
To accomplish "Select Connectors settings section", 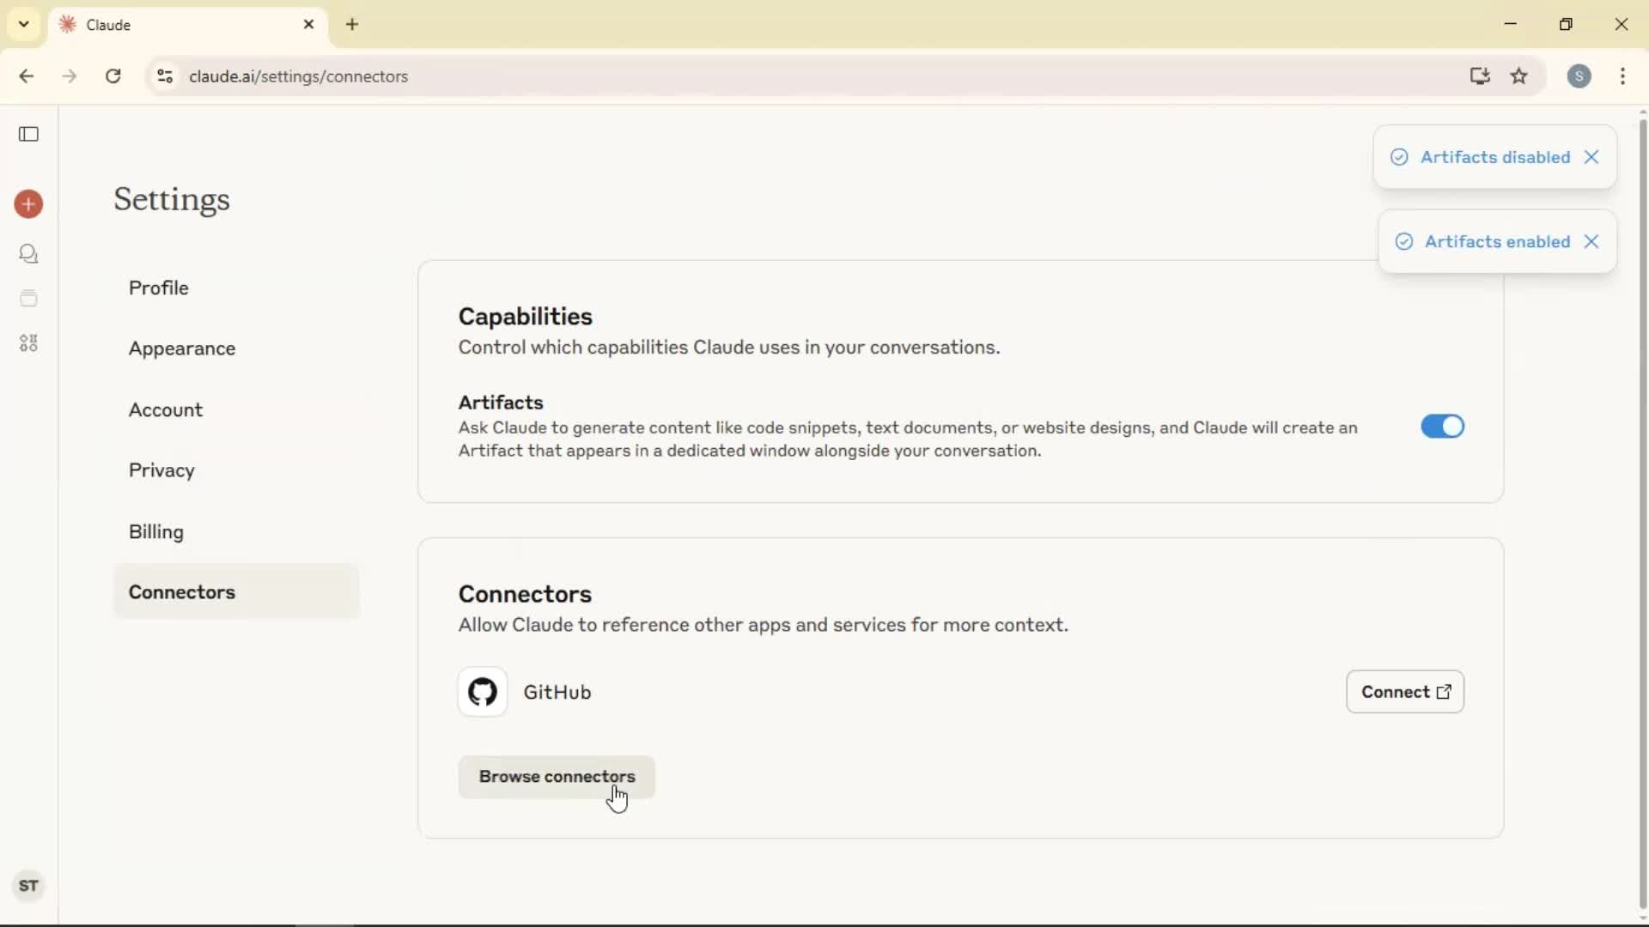I will [236, 592].
